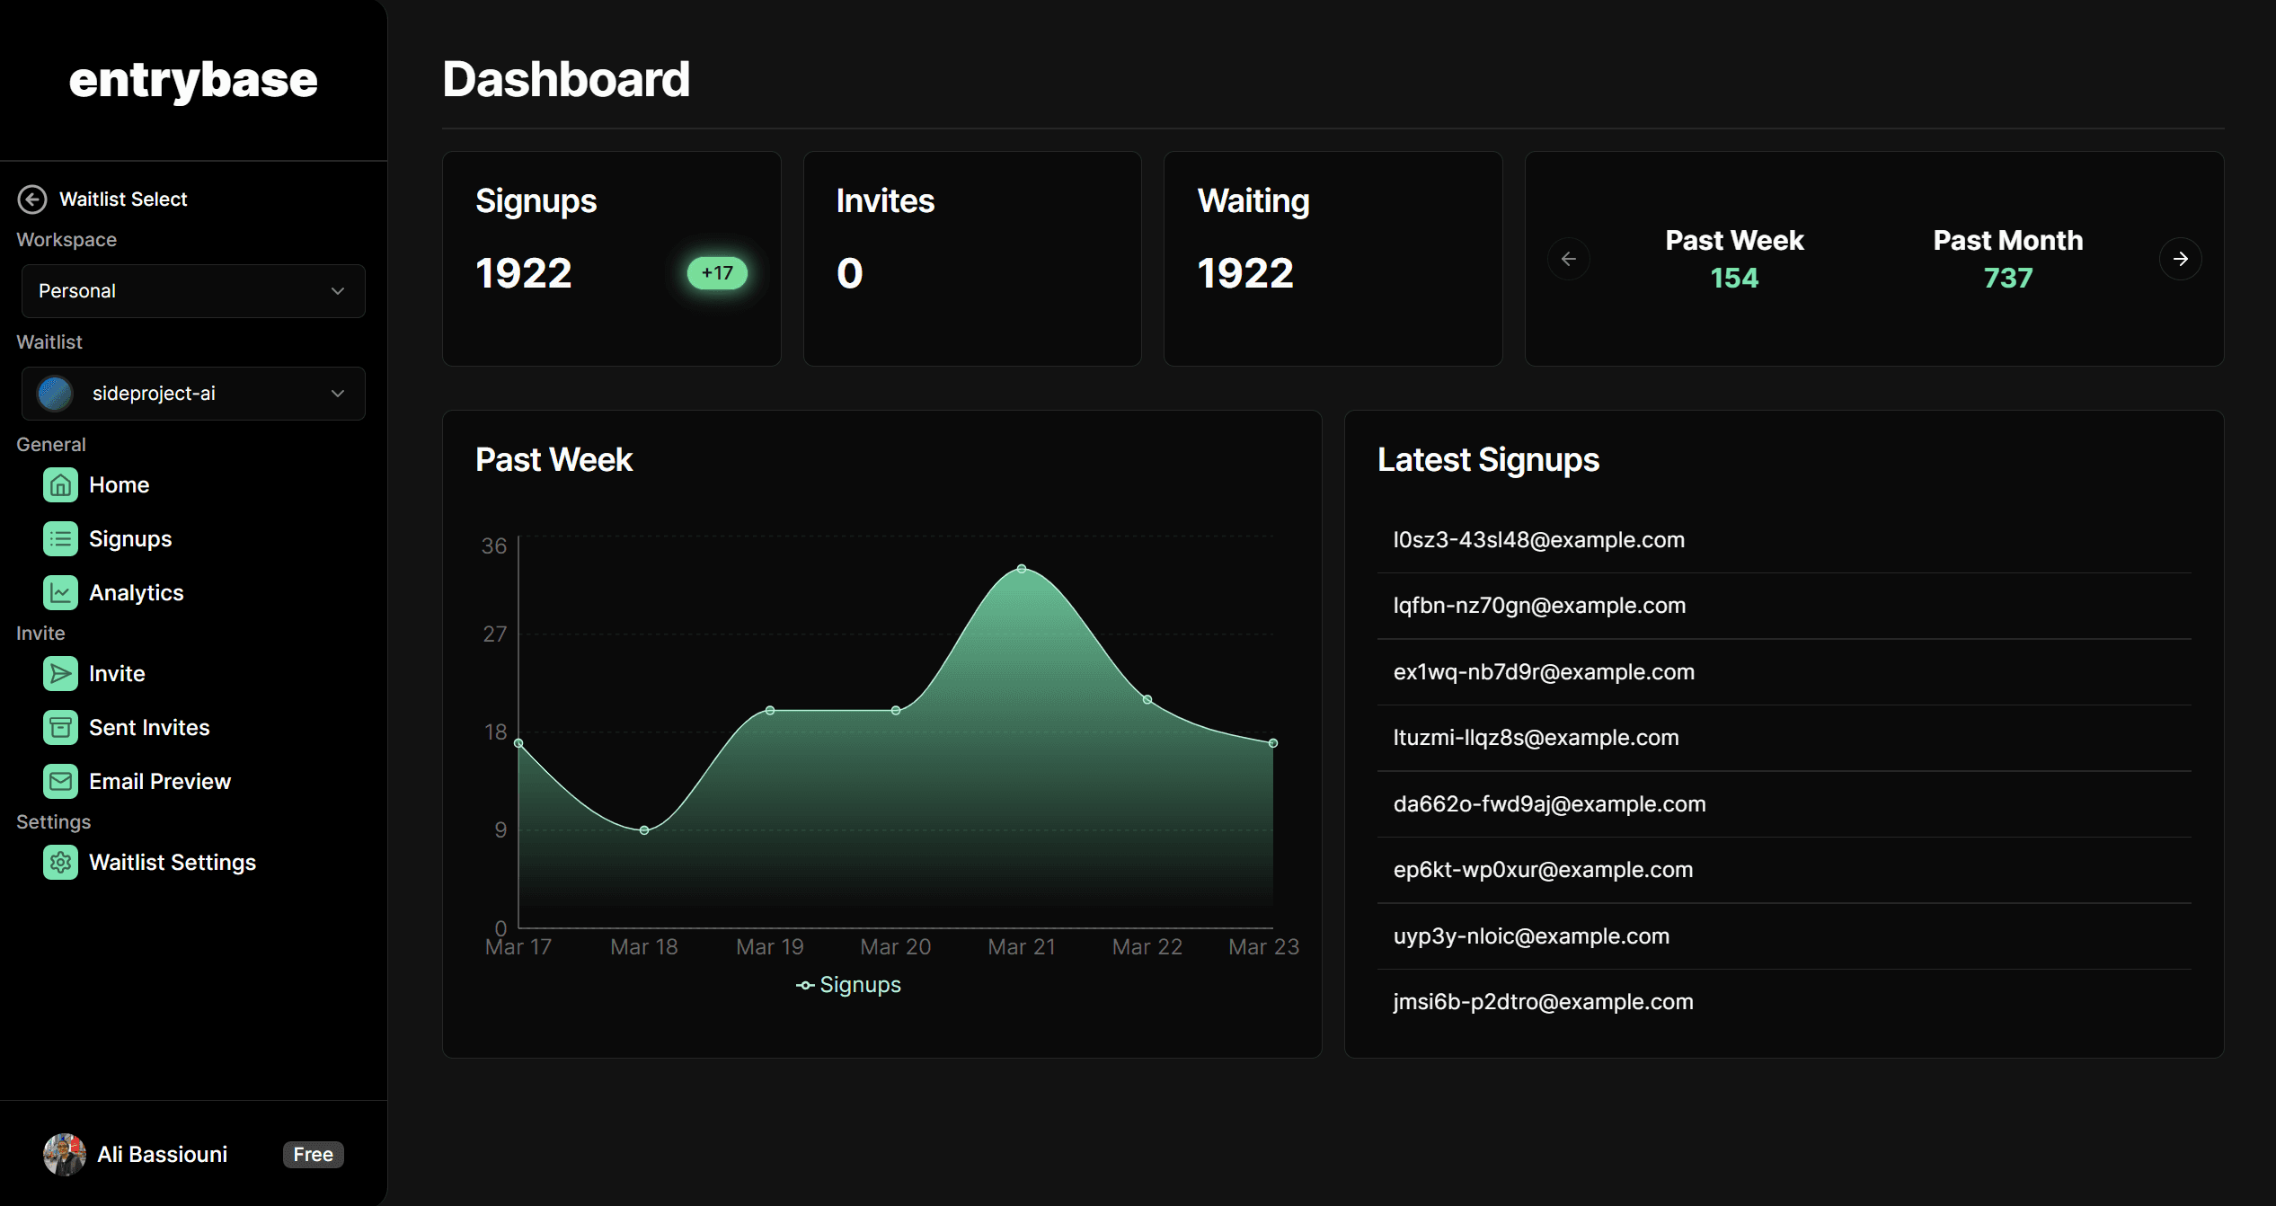Viewport: 2276px width, 1206px height.
Task: Click the Invite paper plane icon
Action: click(60, 674)
